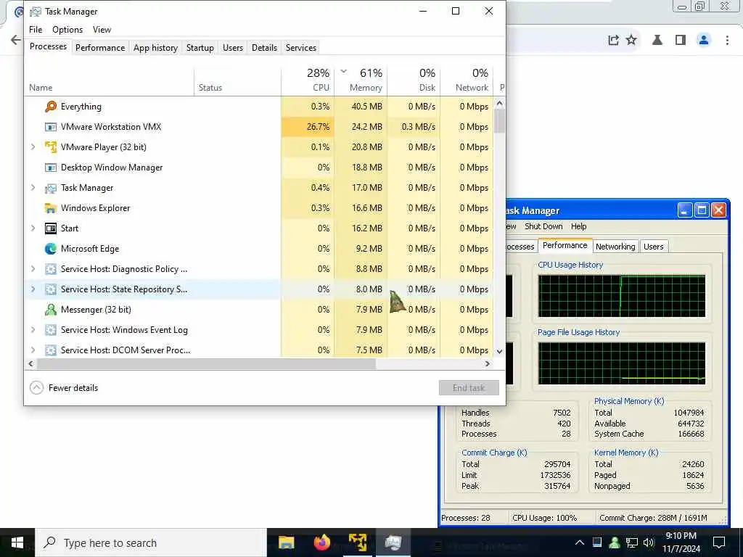
Task: Sort processes by the CPU column
Action: [x=308, y=80]
